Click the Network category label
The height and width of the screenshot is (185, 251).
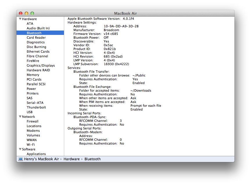click(x=28, y=117)
